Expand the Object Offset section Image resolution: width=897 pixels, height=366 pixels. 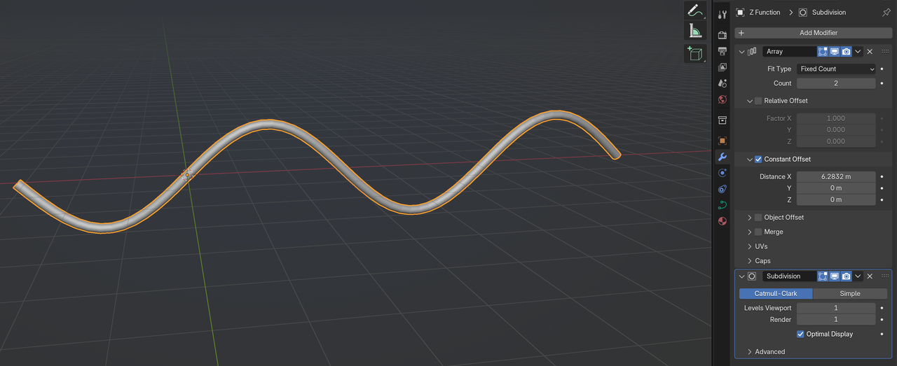tap(749, 218)
